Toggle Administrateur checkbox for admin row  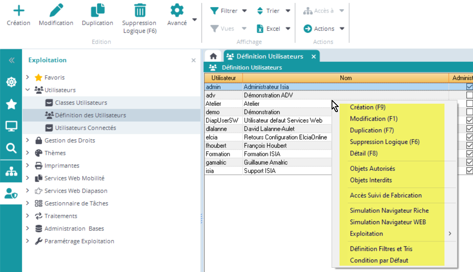click(470, 87)
